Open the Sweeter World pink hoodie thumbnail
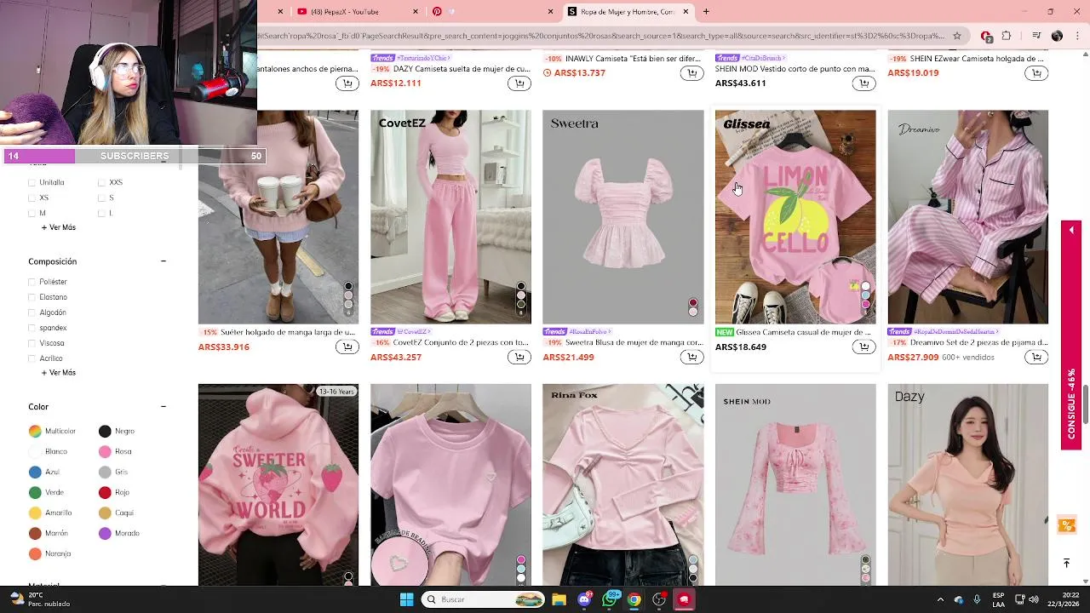This screenshot has width=1090, height=613. tap(278, 484)
